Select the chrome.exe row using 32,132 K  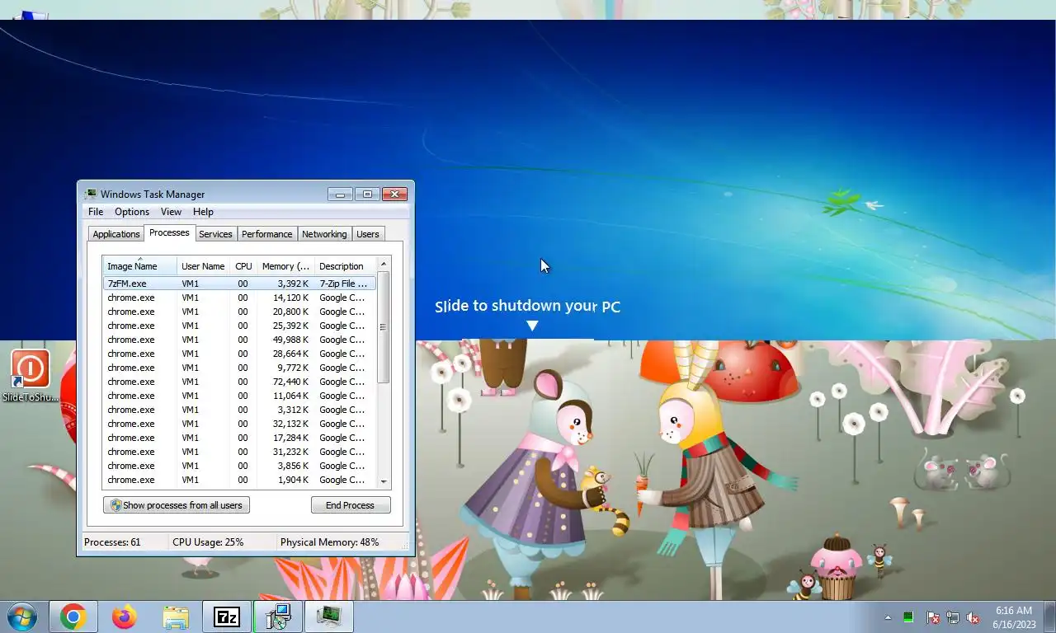point(239,424)
